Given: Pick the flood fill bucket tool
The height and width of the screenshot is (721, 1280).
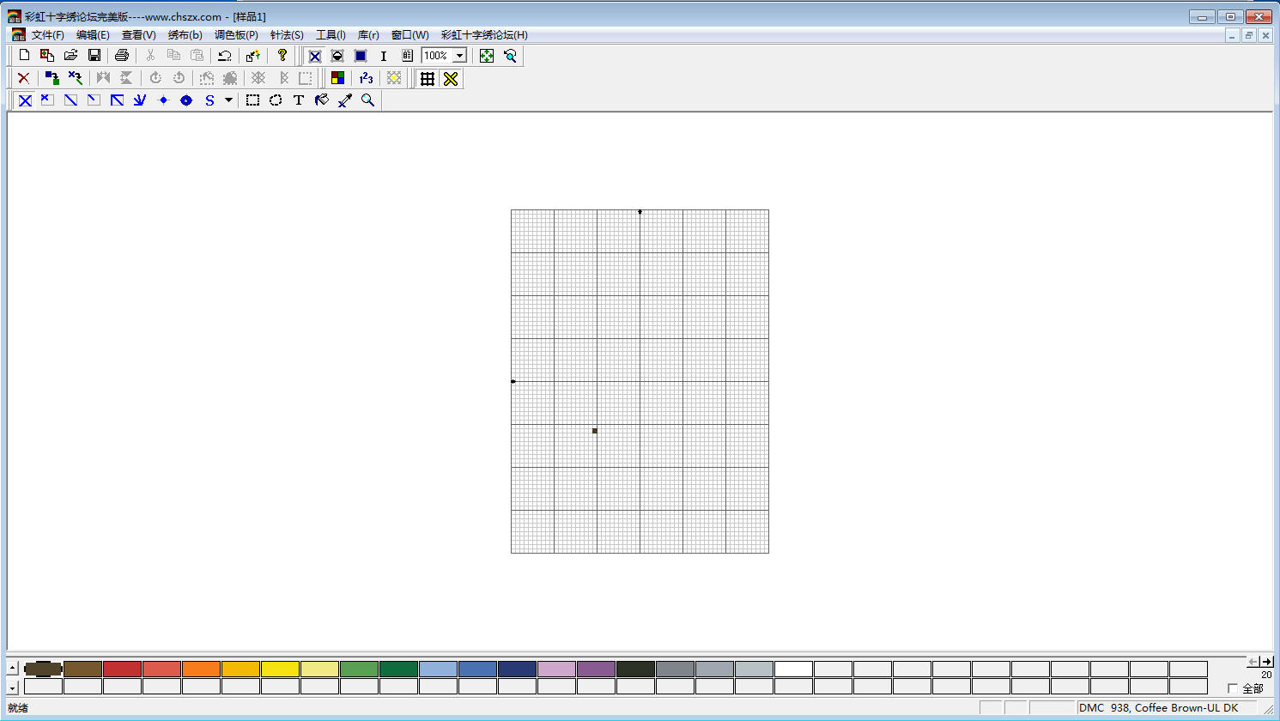Looking at the screenshot, I should click(322, 100).
